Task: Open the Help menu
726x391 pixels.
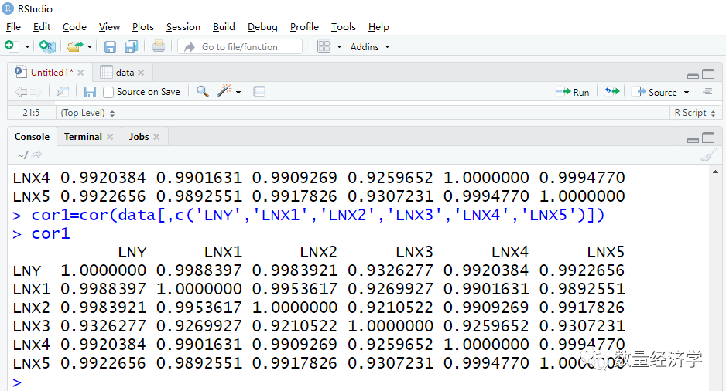Action: click(378, 27)
